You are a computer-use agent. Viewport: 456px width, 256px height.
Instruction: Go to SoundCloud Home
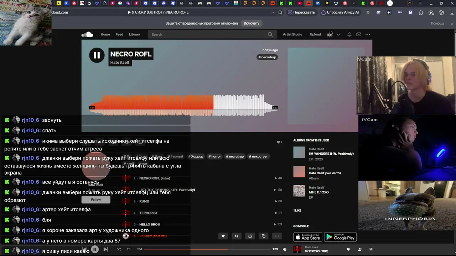(105, 34)
